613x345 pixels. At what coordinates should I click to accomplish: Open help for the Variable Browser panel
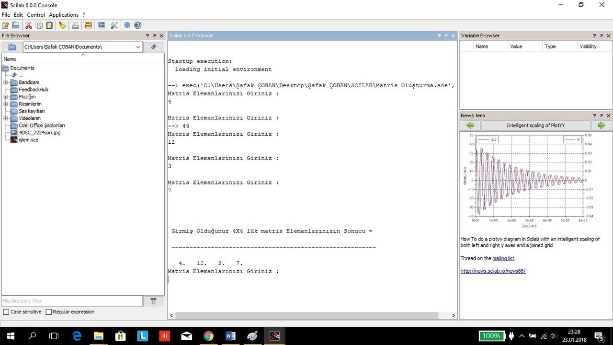pos(594,35)
